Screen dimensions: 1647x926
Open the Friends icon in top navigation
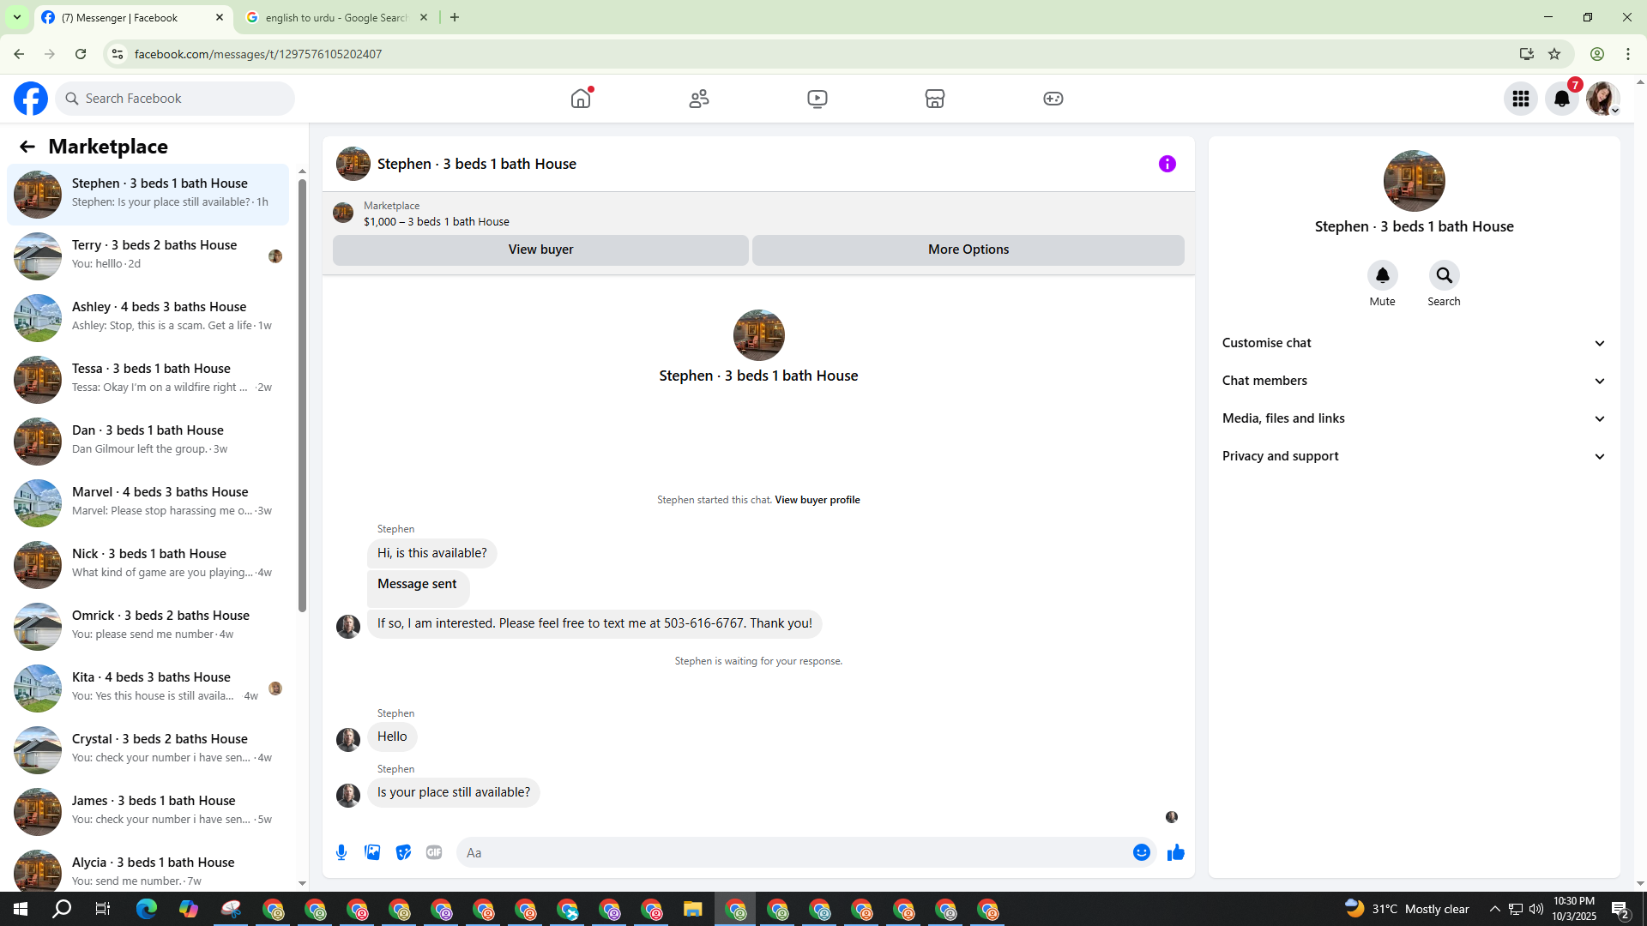point(699,99)
